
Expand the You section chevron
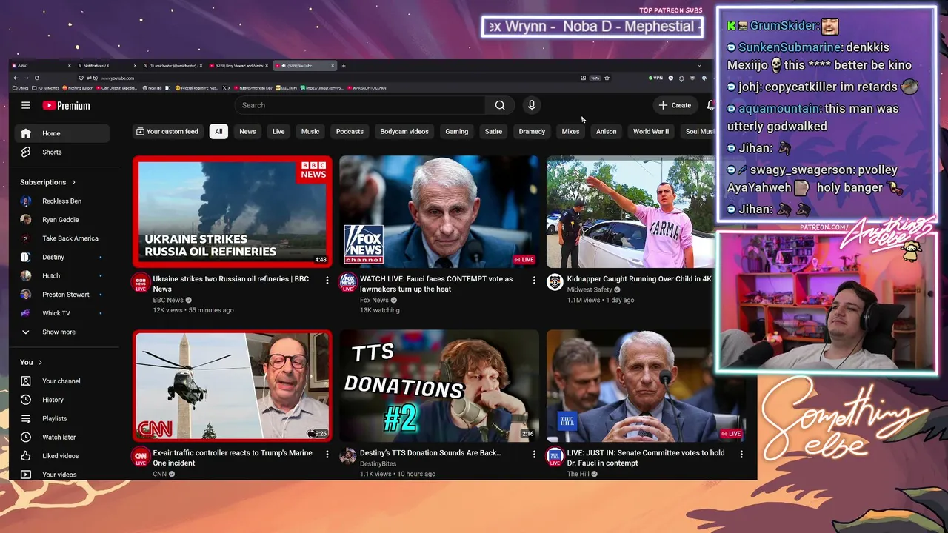(40, 362)
